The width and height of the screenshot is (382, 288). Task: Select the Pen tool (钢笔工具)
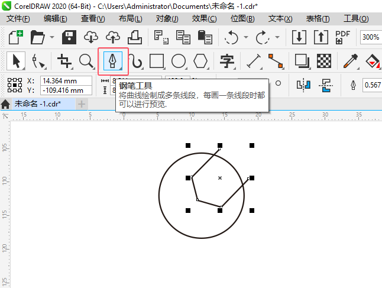point(113,61)
